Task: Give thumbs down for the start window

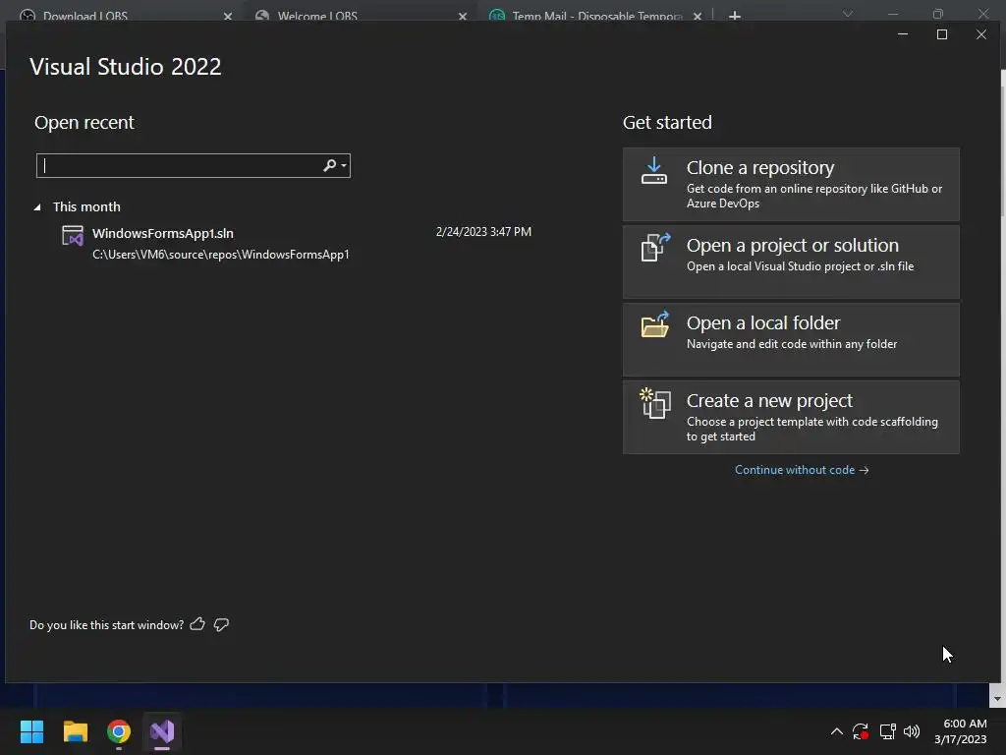Action: pos(221,624)
